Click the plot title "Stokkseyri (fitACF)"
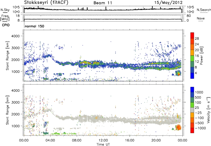 [x=46, y=2]
